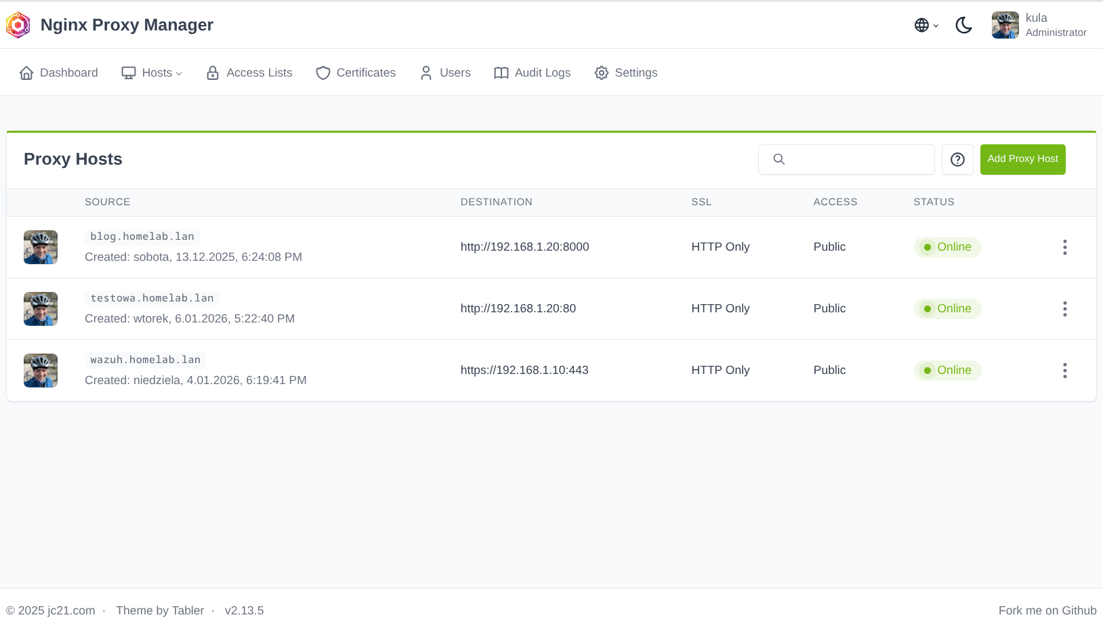The image size is (1103, 630).
Task: Expand the Hosts navigation dropdown
Action: [179, 73]
